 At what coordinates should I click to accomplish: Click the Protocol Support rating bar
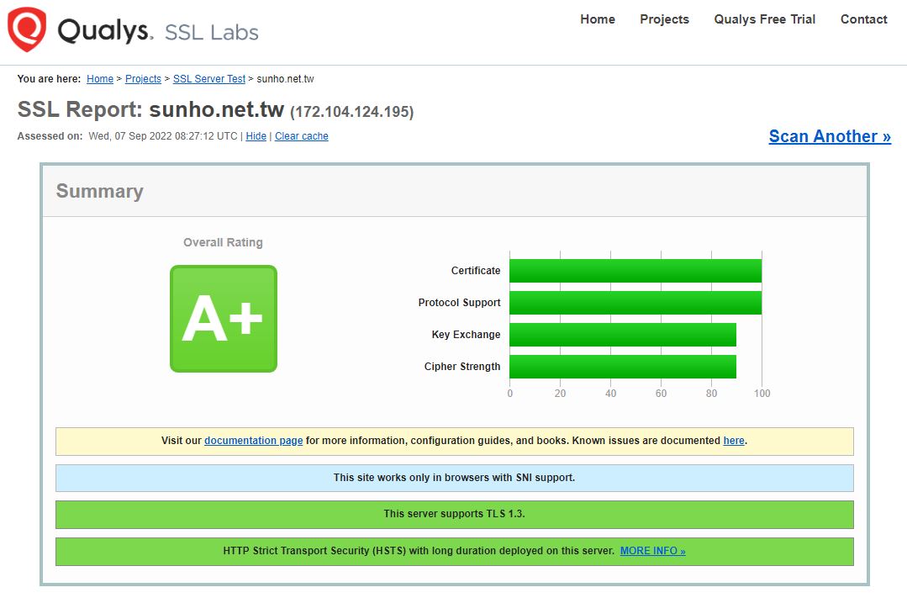click(x=635, y=302)
